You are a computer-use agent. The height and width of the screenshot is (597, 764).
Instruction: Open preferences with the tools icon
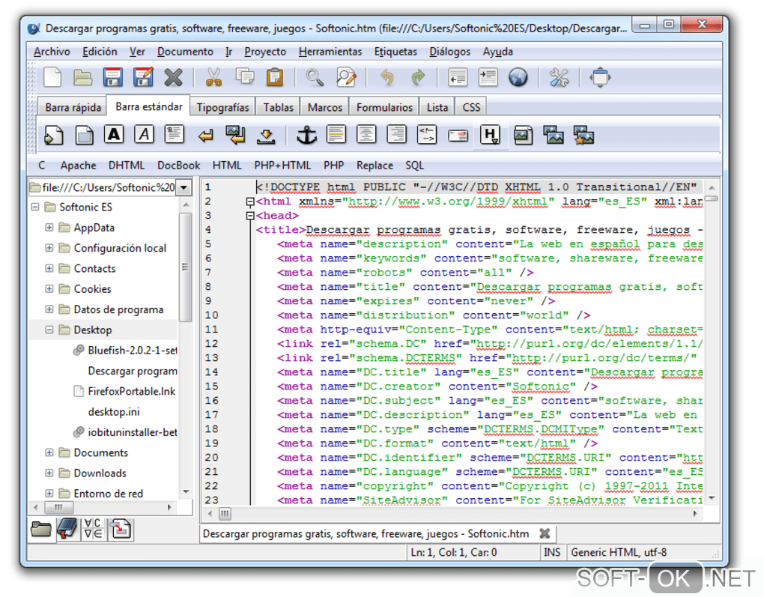559,77
